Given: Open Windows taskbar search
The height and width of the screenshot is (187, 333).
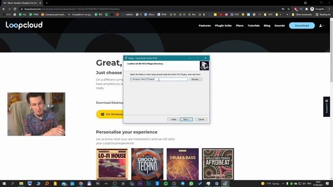Looking at the screenshot, I should tap(12, 183).
